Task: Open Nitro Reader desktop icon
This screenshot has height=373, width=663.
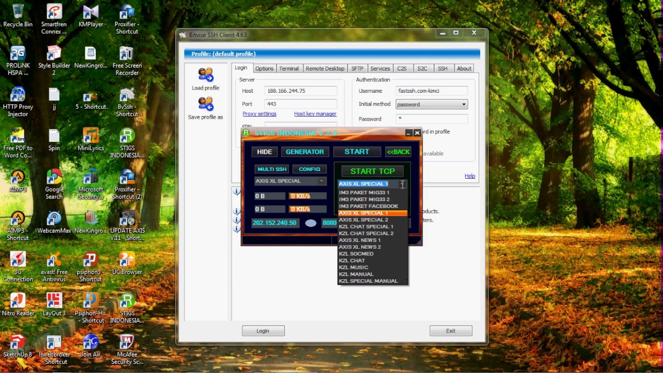Action: (18, 305)
